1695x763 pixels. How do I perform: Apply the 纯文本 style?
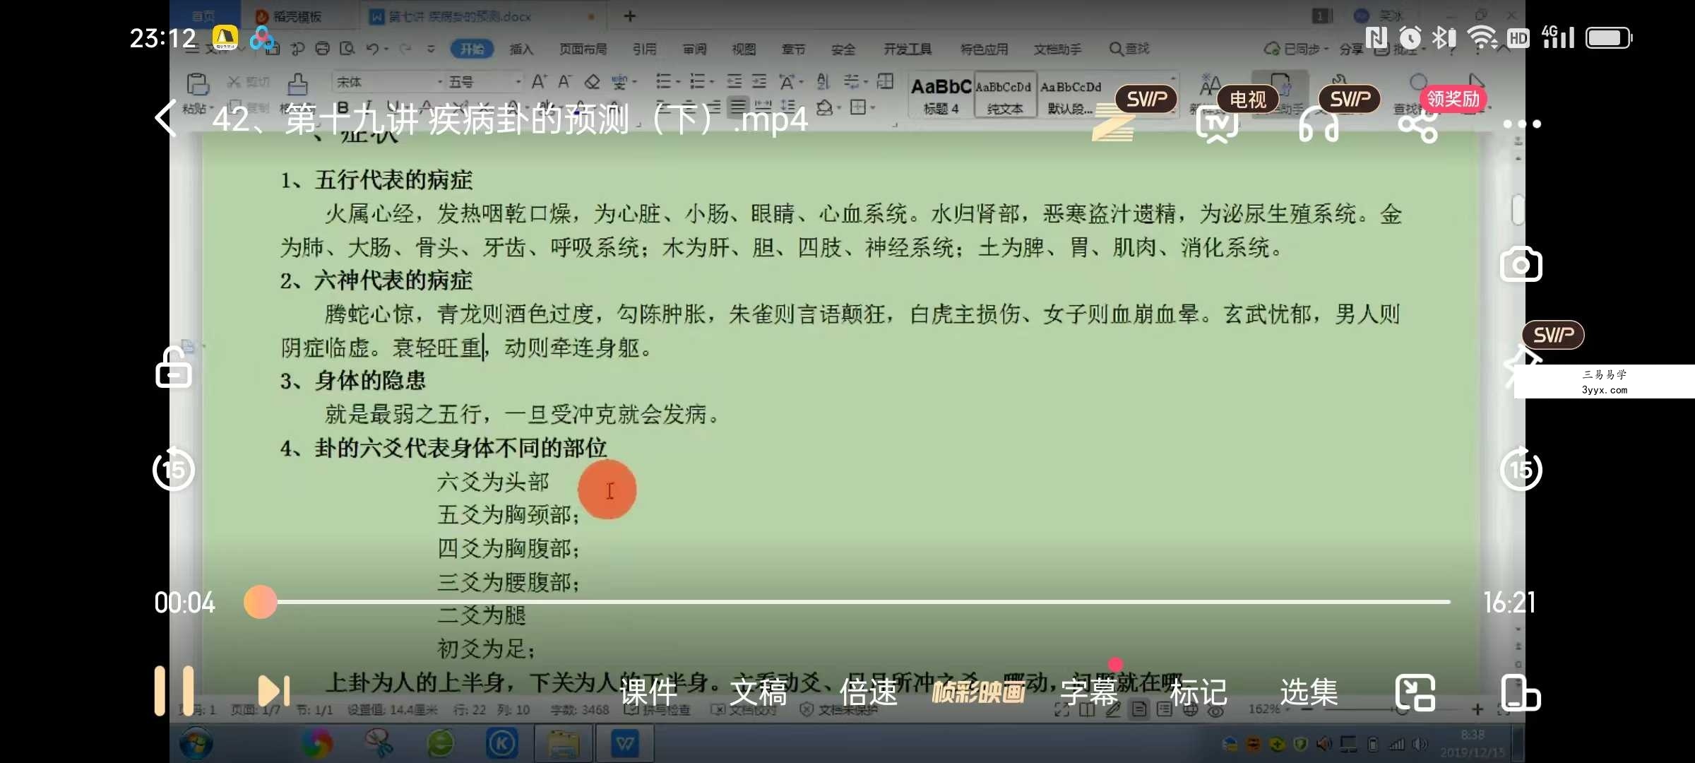(x=1005, y=95)
